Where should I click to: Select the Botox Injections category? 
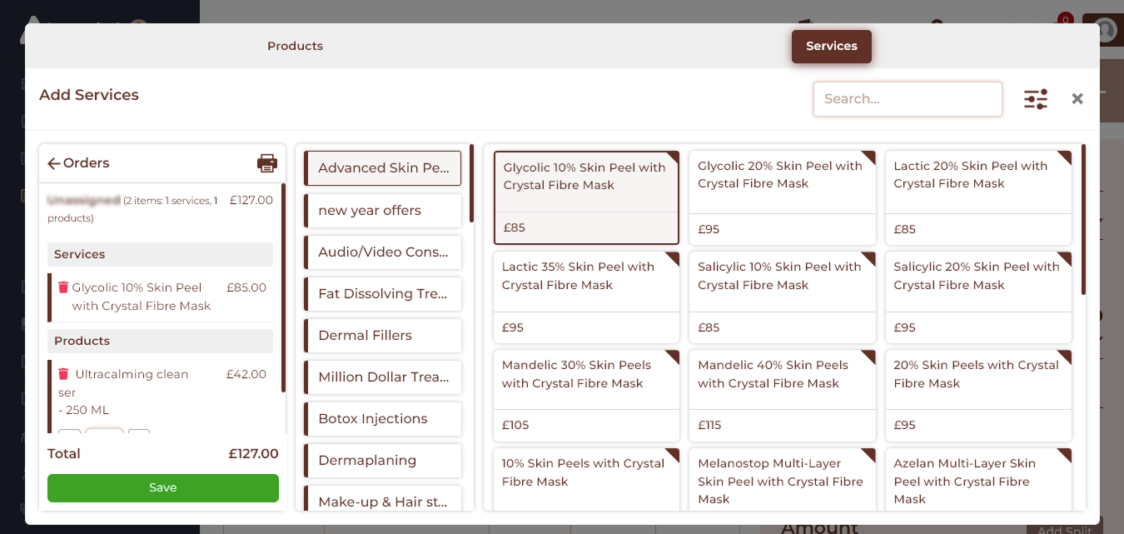click(382, 419)
